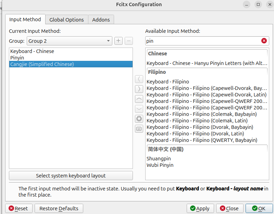The image size is (274, 214).
Task: Click Select system keyboard layout button
Action: point(71,175)
